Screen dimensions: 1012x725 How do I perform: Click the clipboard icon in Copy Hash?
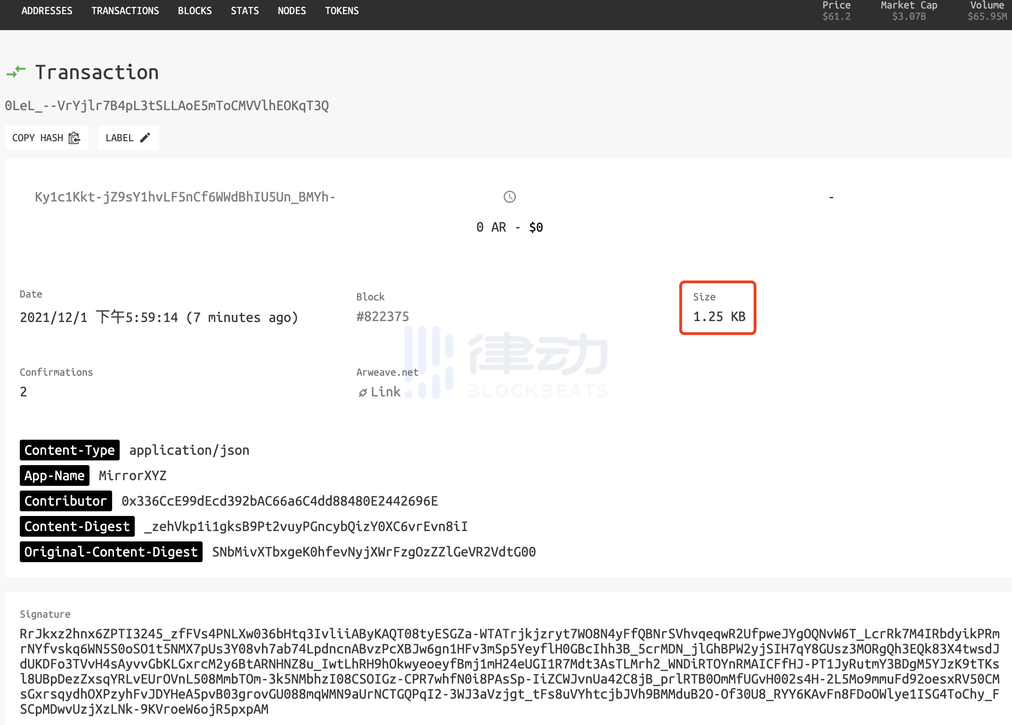point(74,138)
